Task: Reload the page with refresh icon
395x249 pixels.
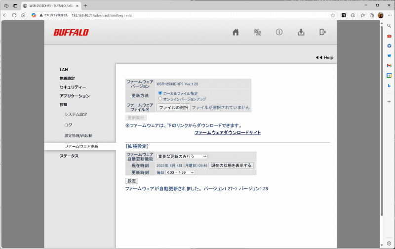Action: coord(14,15)
